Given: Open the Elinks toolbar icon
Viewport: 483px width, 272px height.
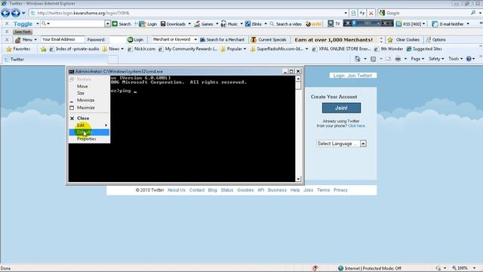Looking at the screenshot, I should [x=248, y=23].
